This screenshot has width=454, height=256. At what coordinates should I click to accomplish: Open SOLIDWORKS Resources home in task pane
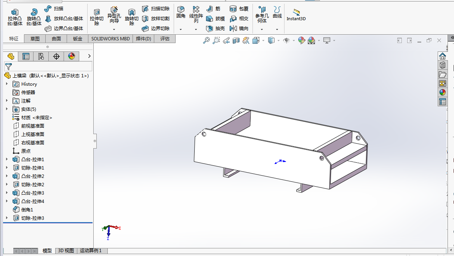(443, 56)
